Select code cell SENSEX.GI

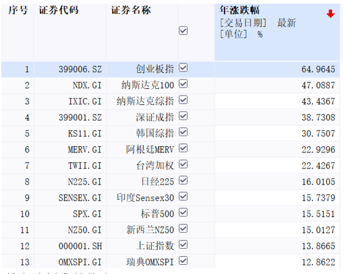80,198
